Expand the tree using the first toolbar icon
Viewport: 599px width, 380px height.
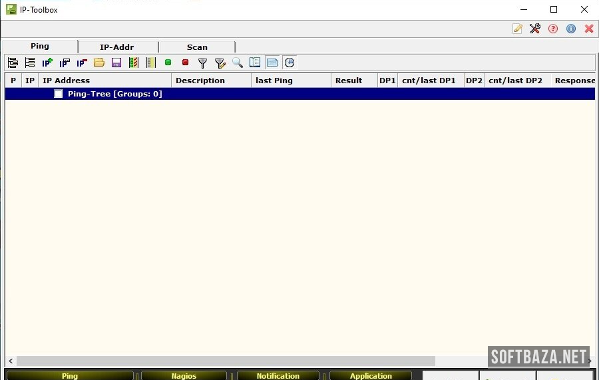[x=13, y=63]
